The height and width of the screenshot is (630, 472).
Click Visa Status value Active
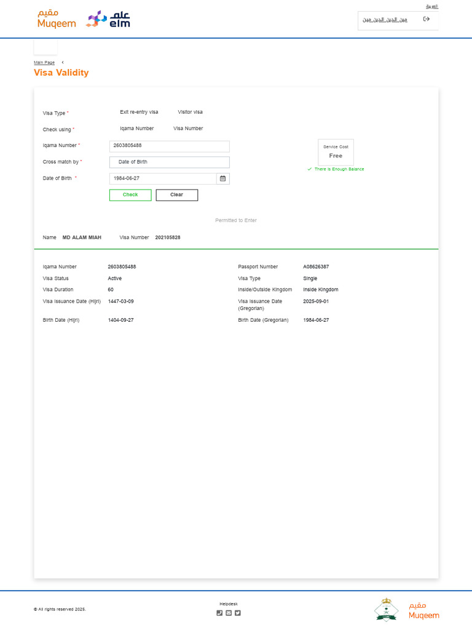pyautogui.click(x=115, y=279)
